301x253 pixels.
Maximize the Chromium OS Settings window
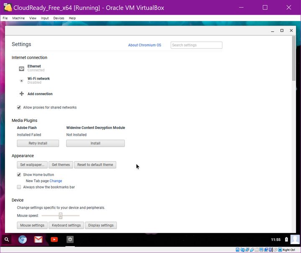282,31
